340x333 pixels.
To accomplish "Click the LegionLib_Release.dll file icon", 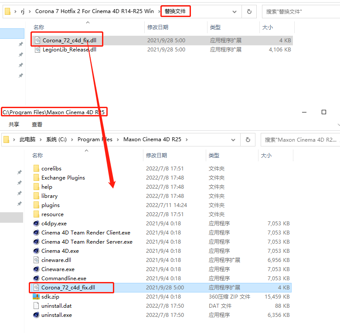I will [37, 49].
